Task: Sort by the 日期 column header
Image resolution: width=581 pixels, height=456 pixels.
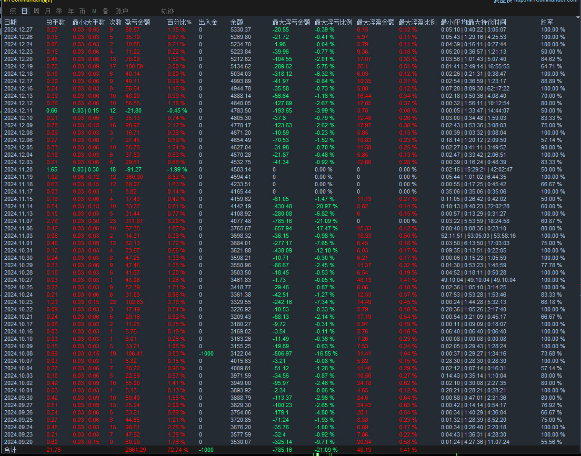Action: (x=11, y=22)
